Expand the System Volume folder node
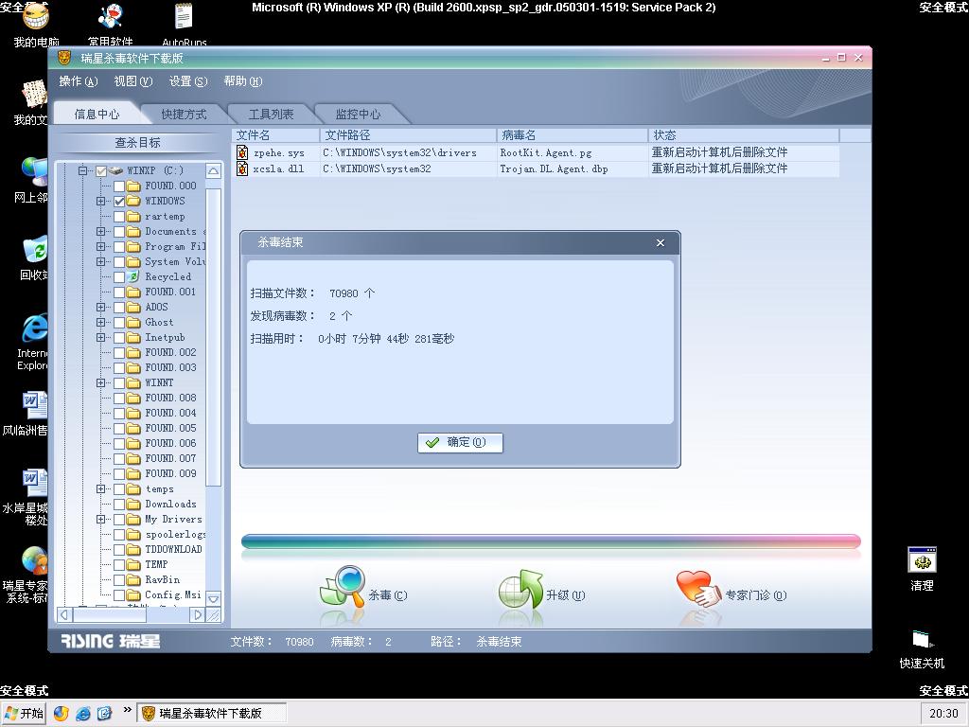This screenshot has height=727, width=969. pos(100,262)
